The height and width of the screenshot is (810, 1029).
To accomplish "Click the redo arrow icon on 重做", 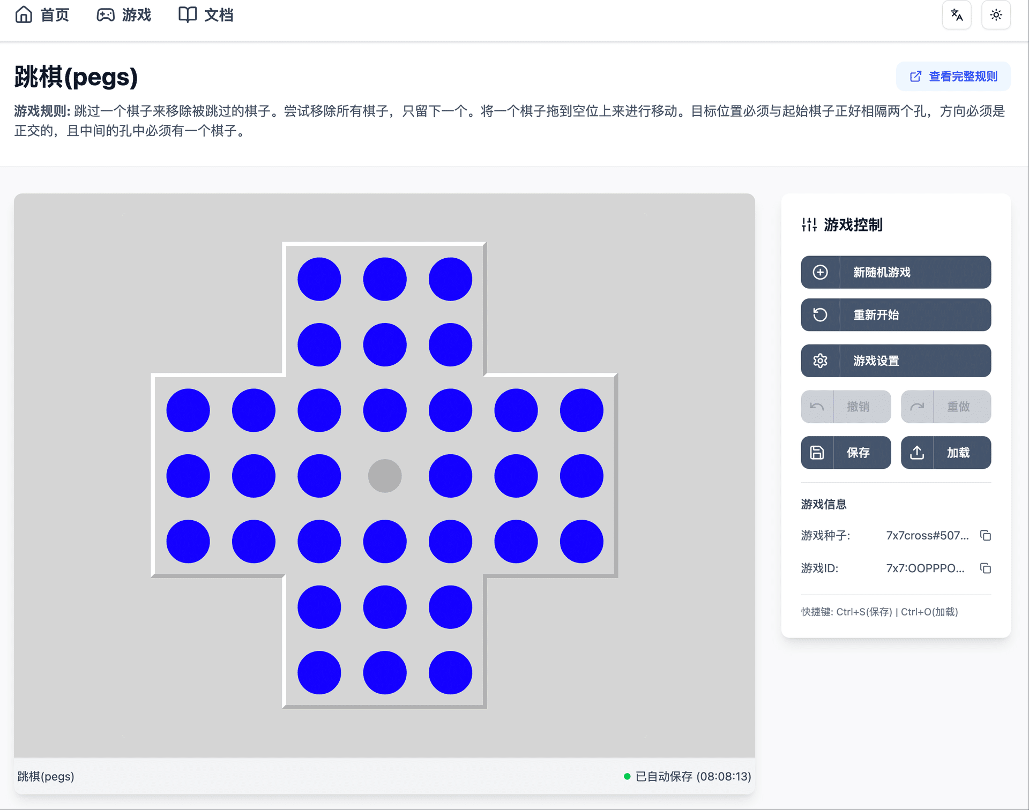I will tap(918, 407).
